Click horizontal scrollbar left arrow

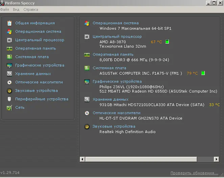pyautogui.click(x=82, y=159)
